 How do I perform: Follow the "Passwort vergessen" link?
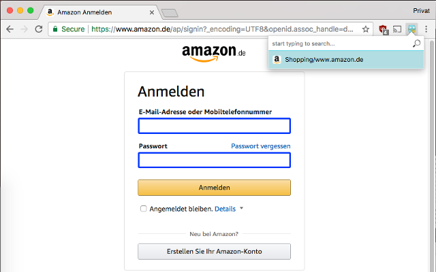260,146
